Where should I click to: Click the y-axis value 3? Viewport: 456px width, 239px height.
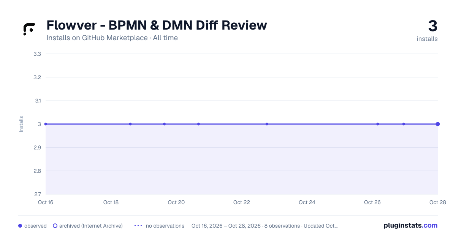(40, 124)
